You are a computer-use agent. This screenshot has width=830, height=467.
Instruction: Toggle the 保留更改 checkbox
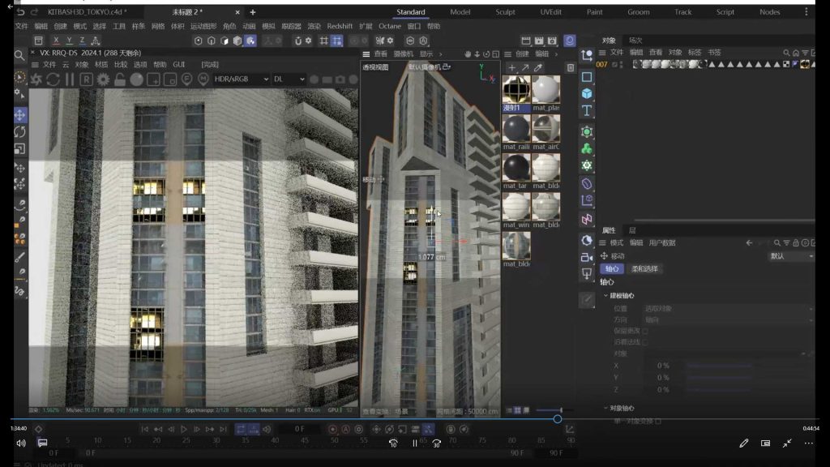tap(645, 331)
